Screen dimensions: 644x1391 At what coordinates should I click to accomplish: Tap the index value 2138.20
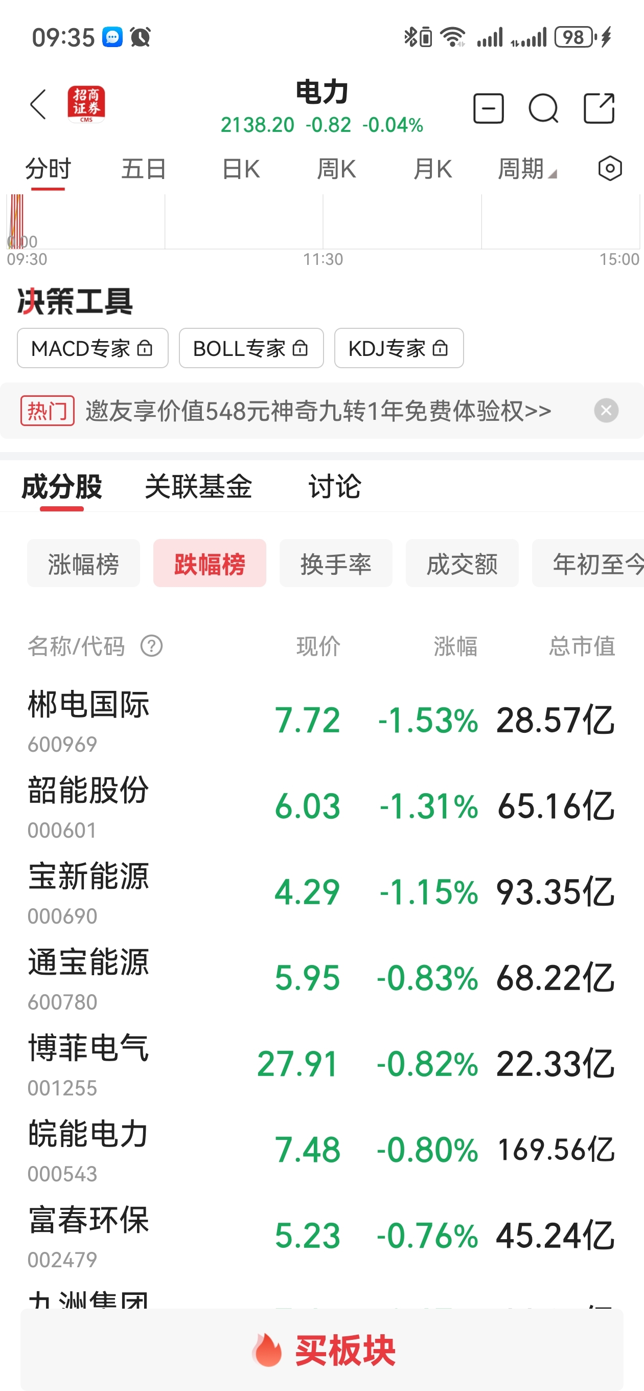258,125
